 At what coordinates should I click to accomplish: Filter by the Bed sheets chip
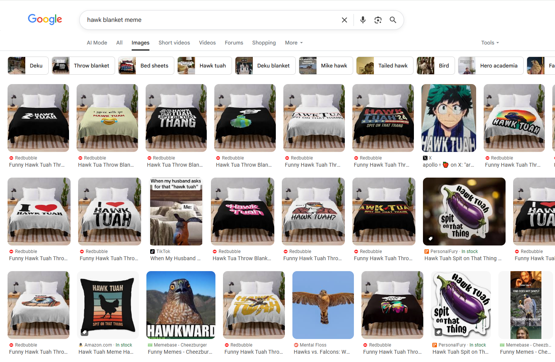(146, 66)
